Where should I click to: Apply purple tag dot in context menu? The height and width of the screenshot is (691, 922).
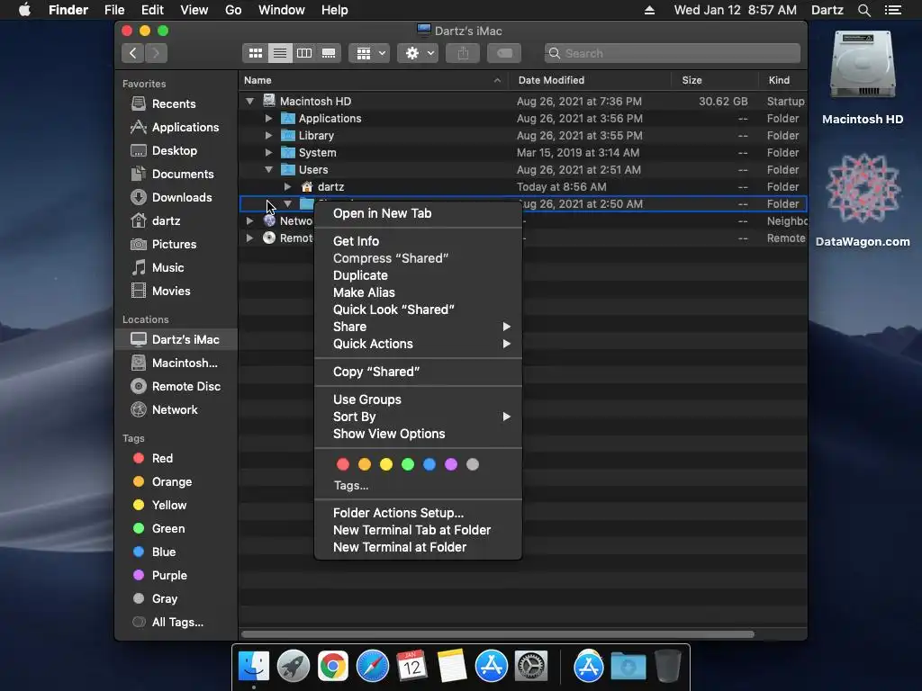tap(451, 465)
